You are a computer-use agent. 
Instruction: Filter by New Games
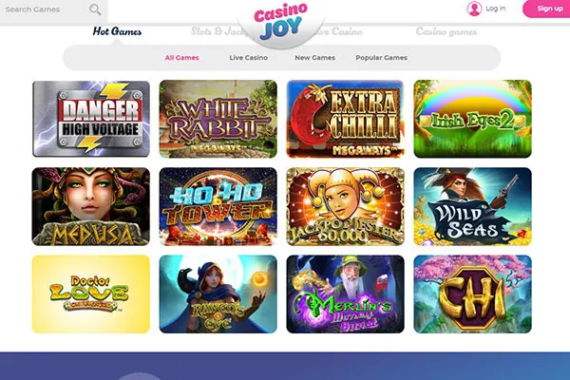[314, 57]
